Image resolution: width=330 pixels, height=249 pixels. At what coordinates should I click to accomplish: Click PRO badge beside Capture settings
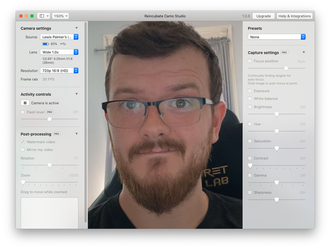[284, 53]
